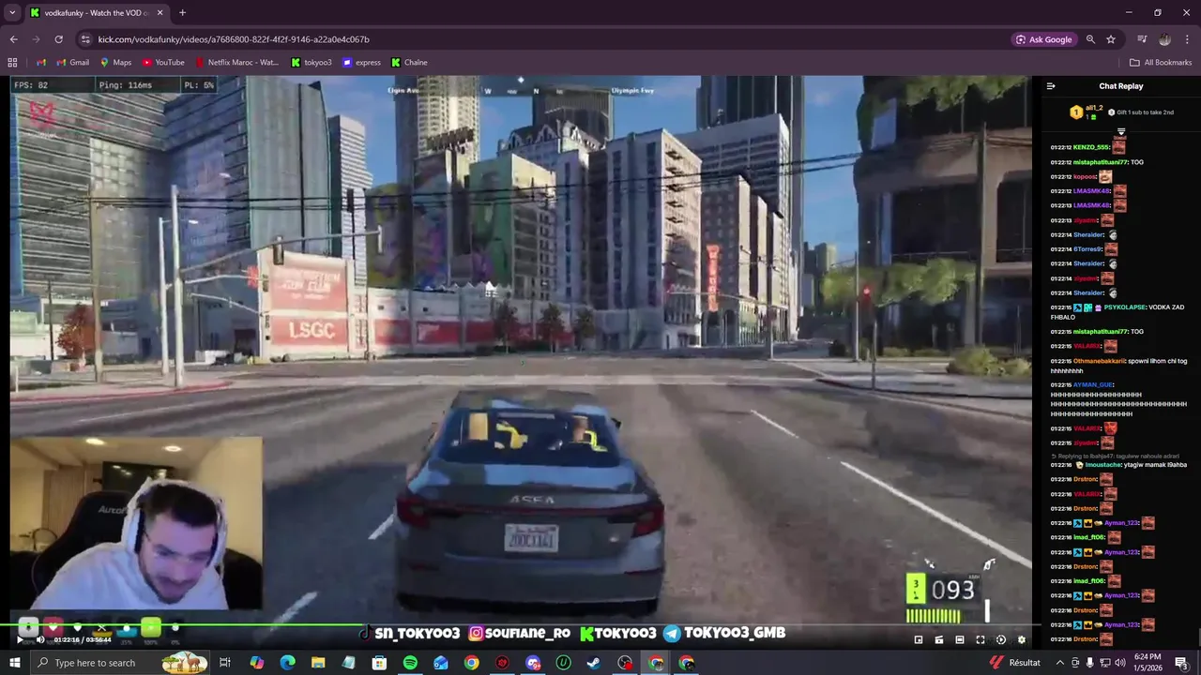This screenshot has height=675, width=1201.
Task: Open imoustache chat username
Action: click(1103, 465)
